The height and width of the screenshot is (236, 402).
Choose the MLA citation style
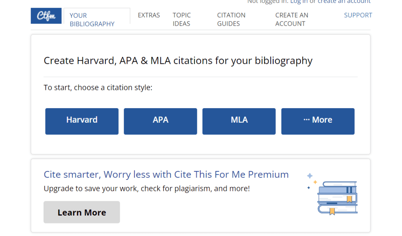pos(239,121)
